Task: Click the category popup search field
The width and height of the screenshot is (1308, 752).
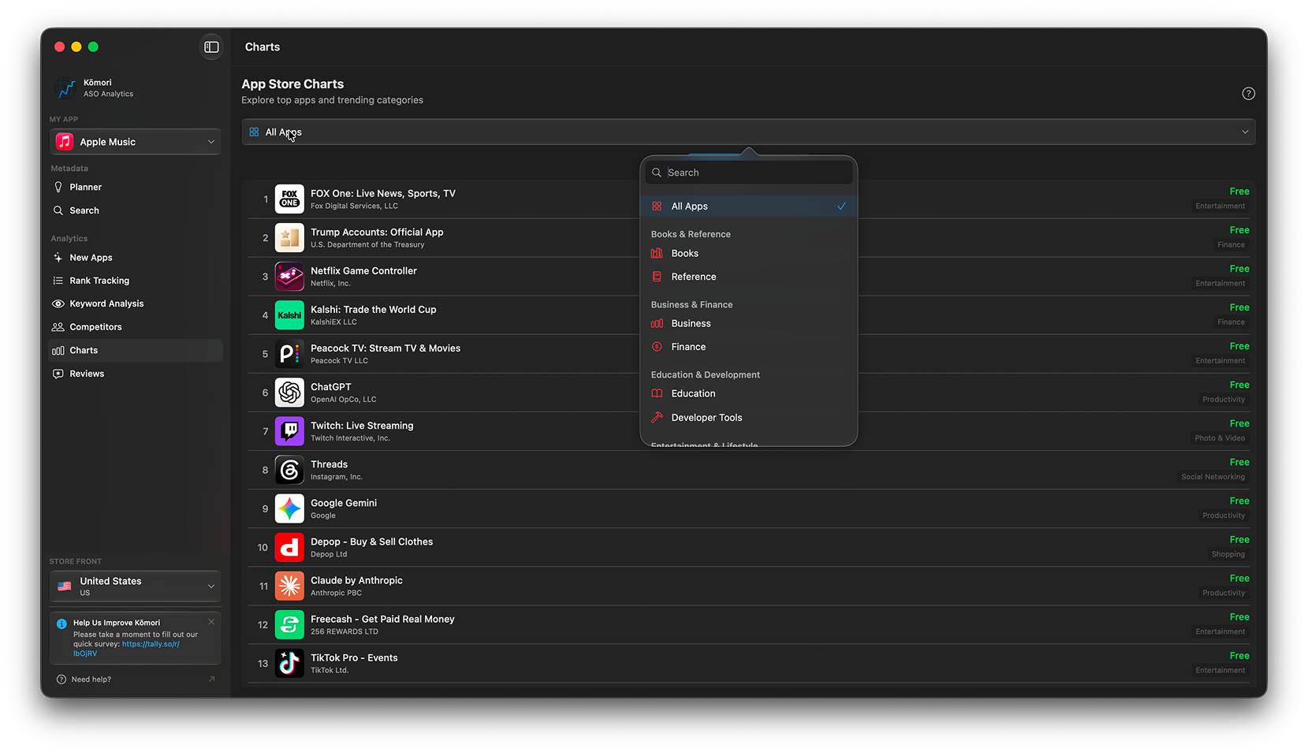Action: (748, 173)
